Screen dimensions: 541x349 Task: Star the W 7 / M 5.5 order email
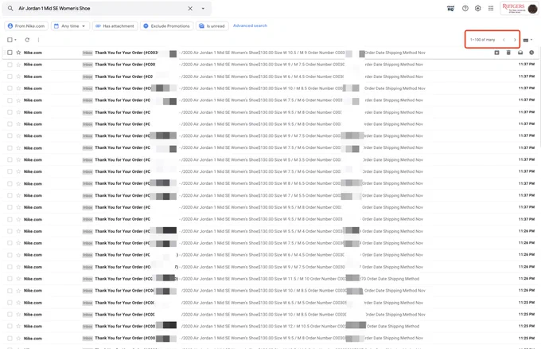click(x=18, y=195)
